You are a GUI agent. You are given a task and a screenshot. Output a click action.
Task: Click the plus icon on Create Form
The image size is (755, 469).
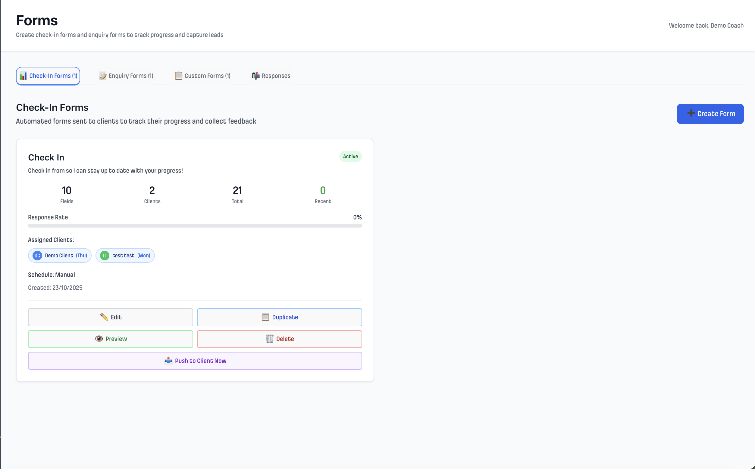[691, 113]
